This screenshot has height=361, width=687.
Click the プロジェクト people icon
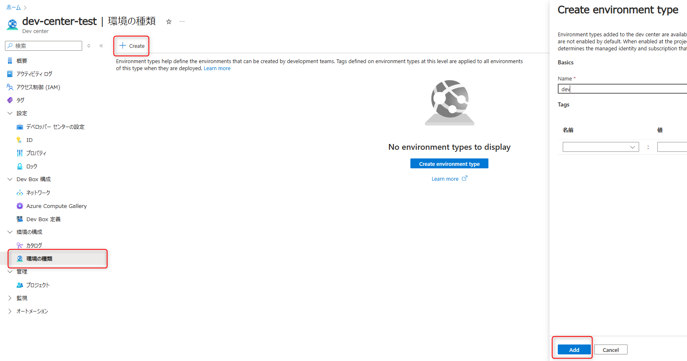(x=20, y=285)
